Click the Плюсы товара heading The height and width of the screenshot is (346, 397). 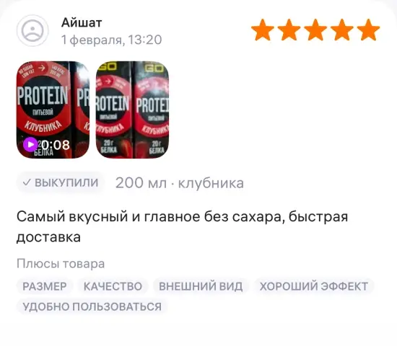click(x=61, y=264)
